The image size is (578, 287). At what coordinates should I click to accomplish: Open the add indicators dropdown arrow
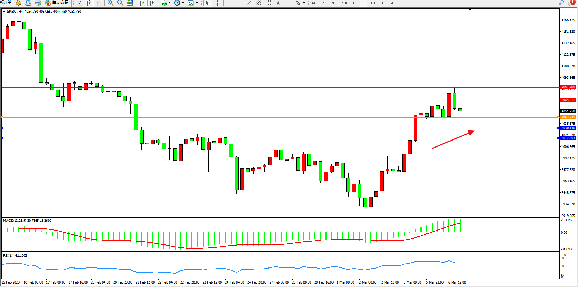tap(170, 3)
